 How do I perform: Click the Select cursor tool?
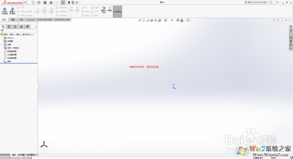63,2
